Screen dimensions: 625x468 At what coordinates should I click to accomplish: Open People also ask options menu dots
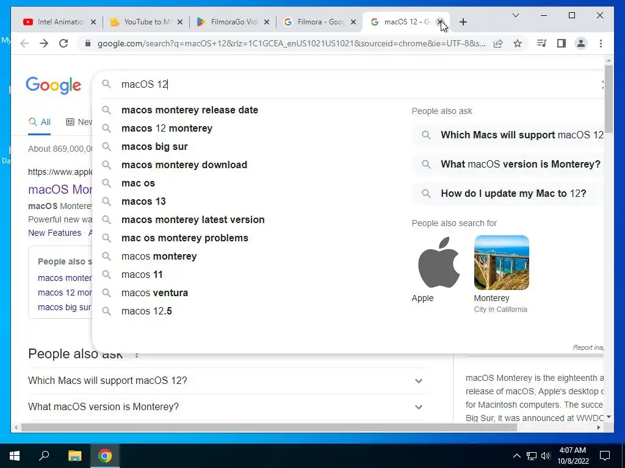pyautogui.click(x=137, y=355)
